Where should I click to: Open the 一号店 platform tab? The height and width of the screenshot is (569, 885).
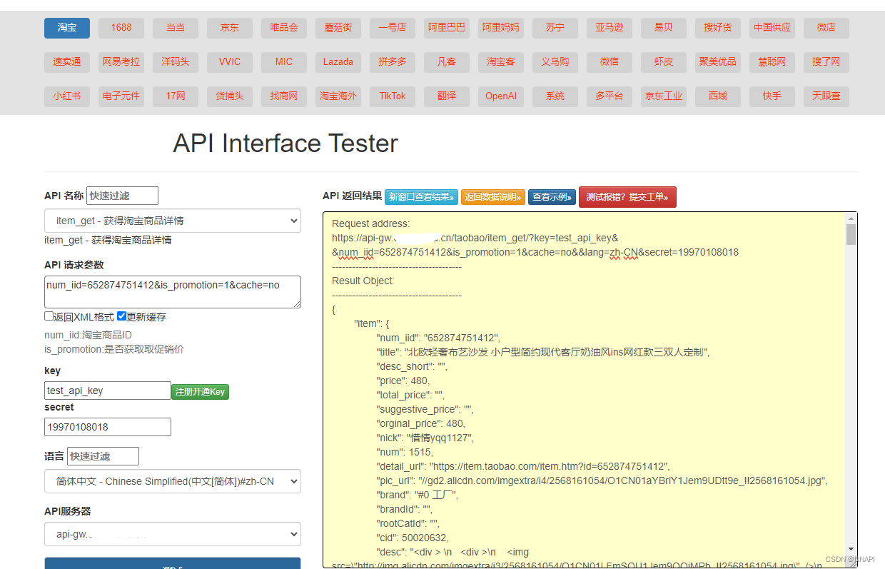point(393,28)
